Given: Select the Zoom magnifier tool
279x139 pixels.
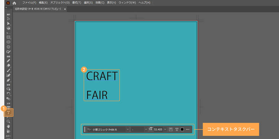Looking at the screenshot, I should coord(8,122).
